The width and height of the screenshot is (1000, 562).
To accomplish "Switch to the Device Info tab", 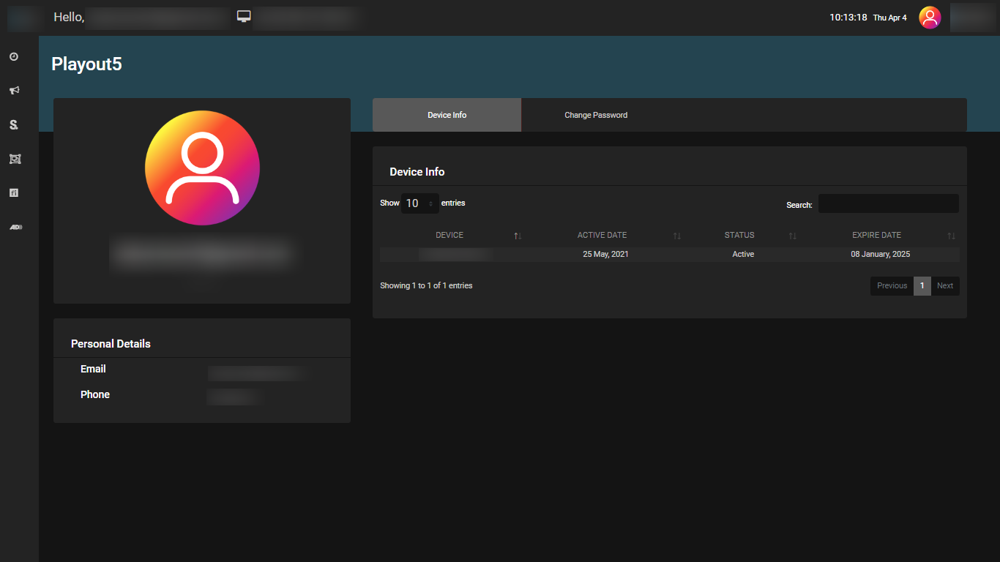I will point(447,115).
